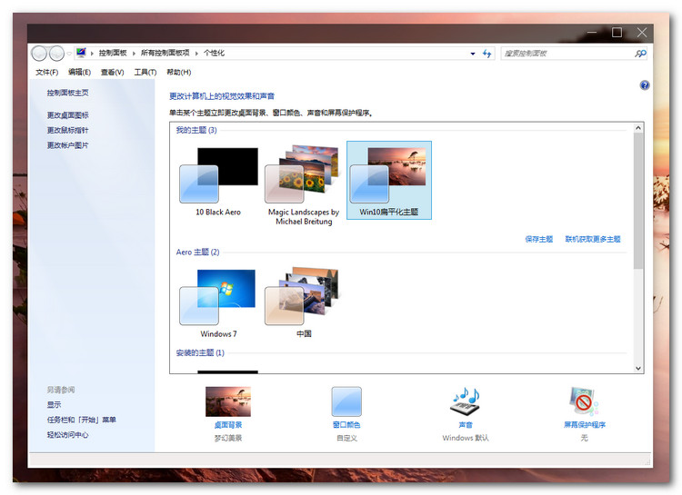Open the 声音 (Sounds) icon
This screenshot has width=682, height=495.
click(465, 401)
